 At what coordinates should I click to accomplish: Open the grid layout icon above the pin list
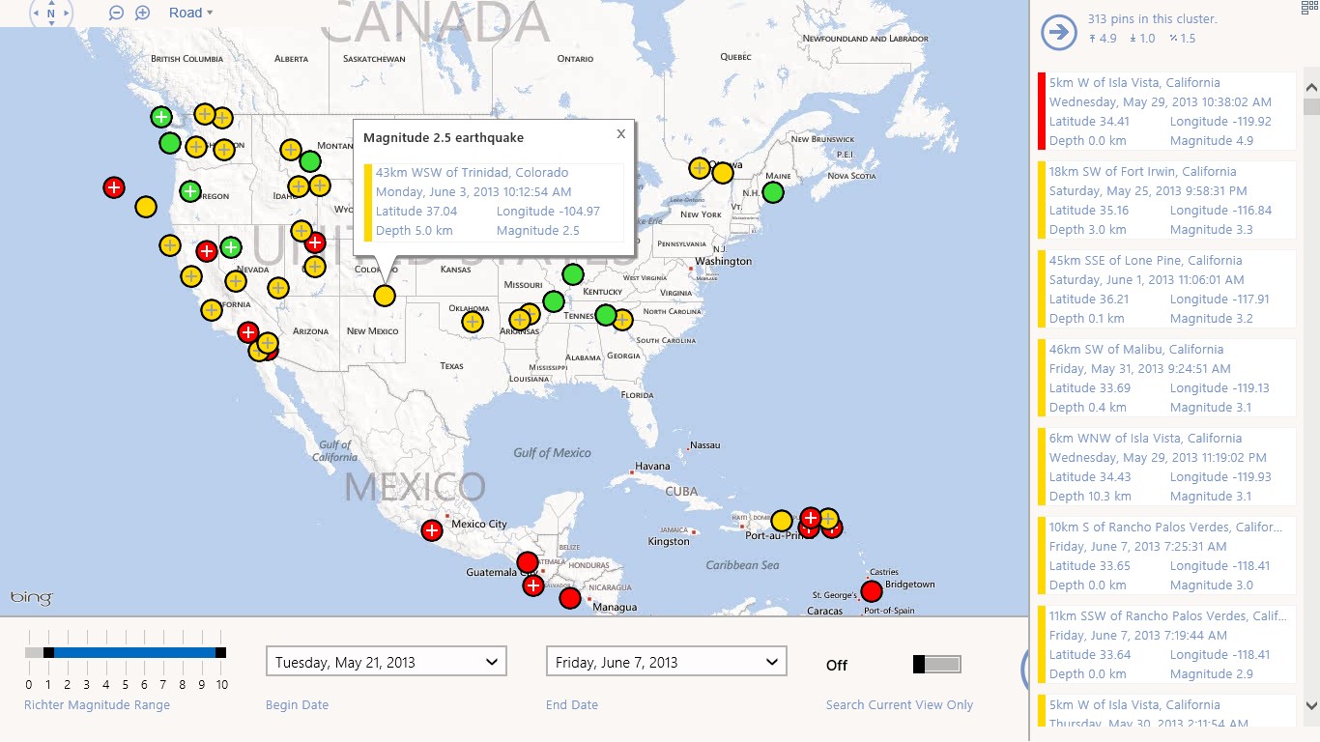1310,7
